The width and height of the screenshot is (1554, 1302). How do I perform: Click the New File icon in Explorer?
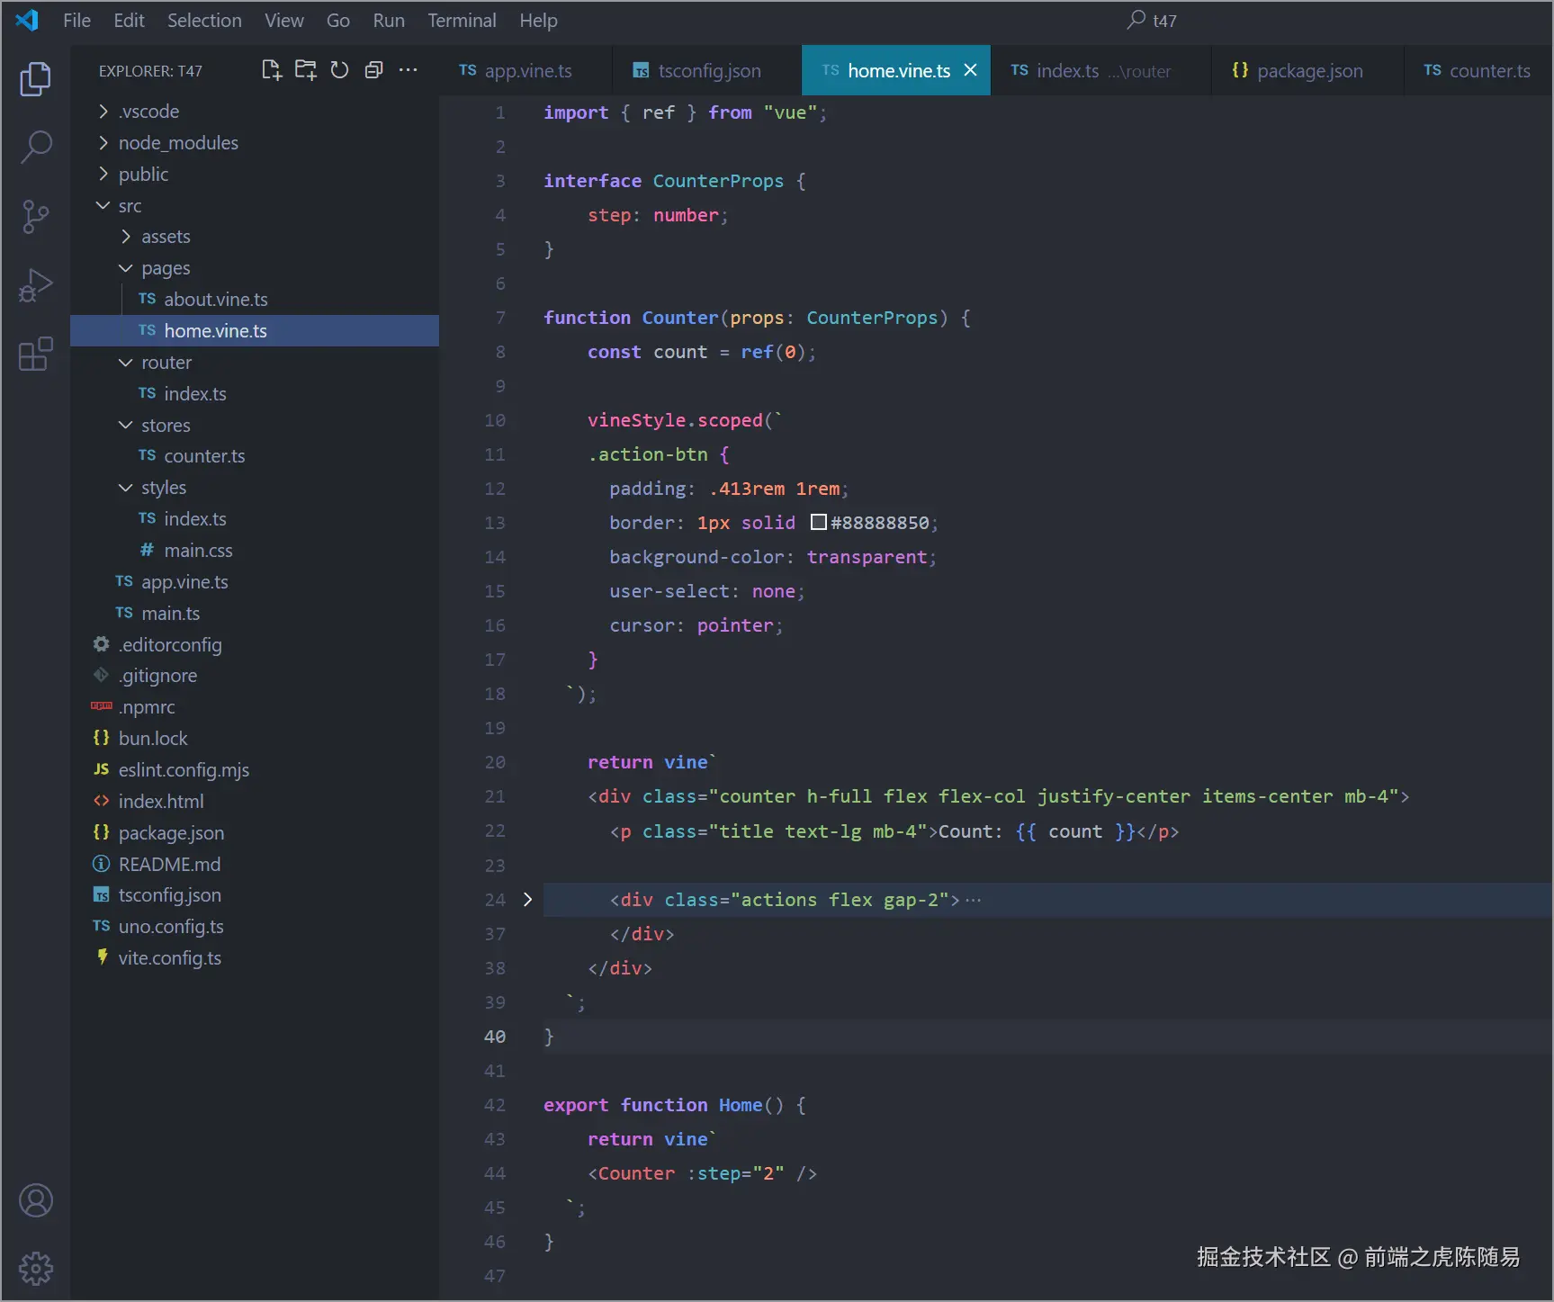(271, 70)
